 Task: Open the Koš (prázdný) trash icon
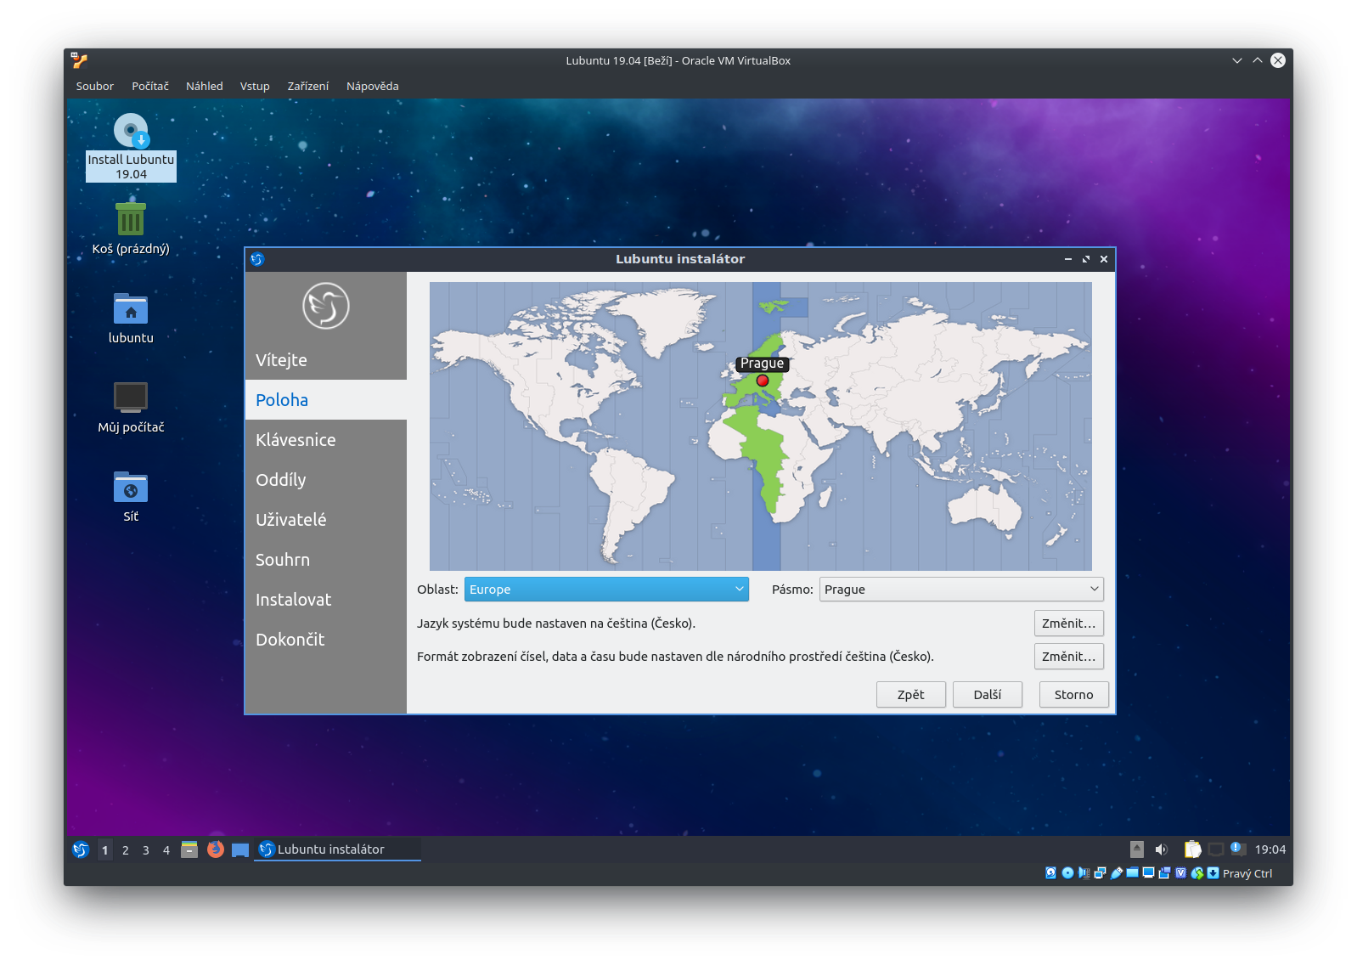[131, 228]
